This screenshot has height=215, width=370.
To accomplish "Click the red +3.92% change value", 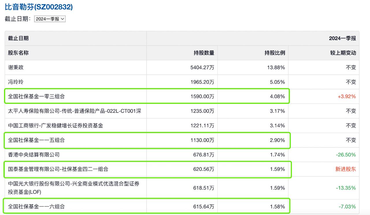I will click(x=347, y=96).
